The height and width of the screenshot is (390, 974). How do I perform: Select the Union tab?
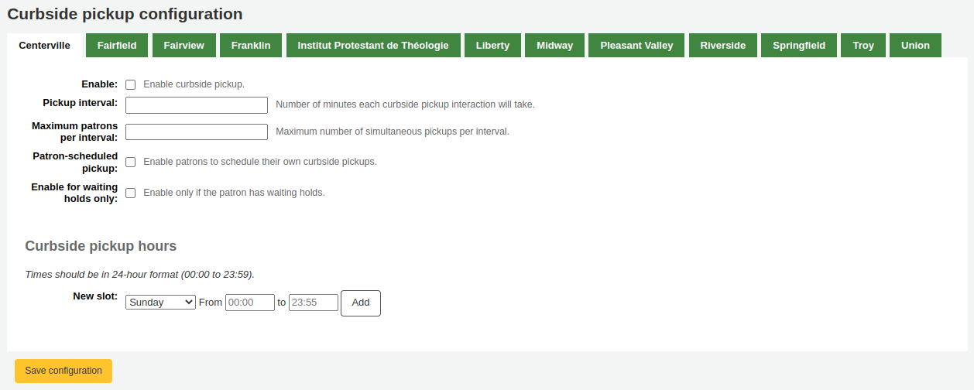[x=915, y=46]
